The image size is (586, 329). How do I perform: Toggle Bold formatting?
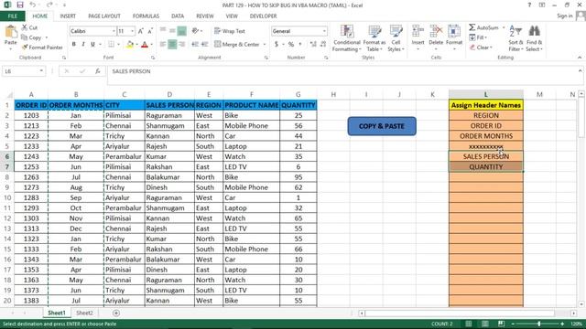click(74, 45)
